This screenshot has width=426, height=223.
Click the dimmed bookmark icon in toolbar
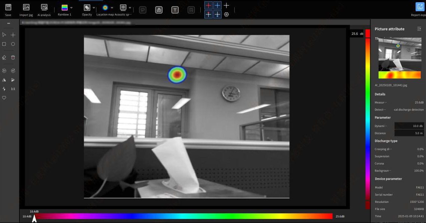click(191, 10)
